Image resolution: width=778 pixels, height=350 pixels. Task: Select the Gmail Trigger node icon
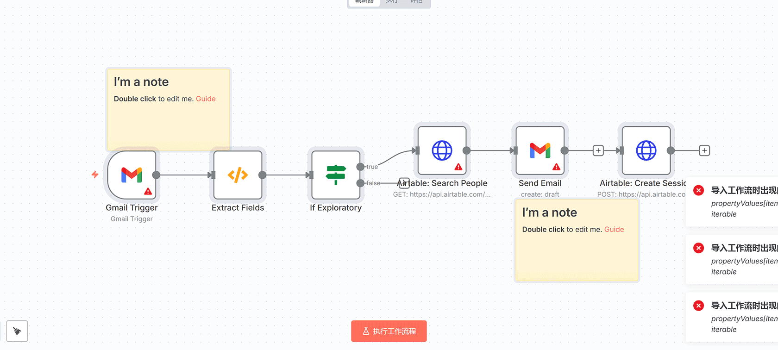click(x=132, y=175)
